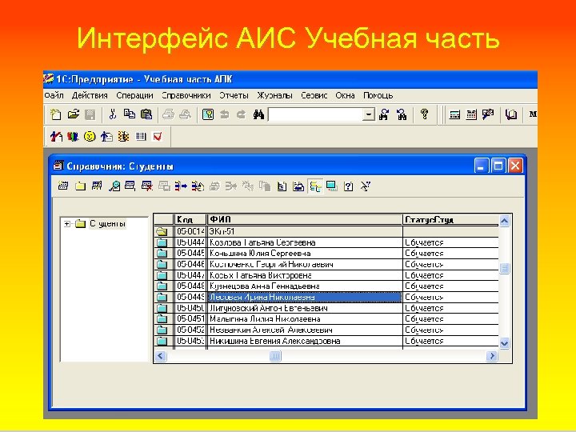
Task: Maximize the Справочник: Студенты window
Action: tap(498, 166)
